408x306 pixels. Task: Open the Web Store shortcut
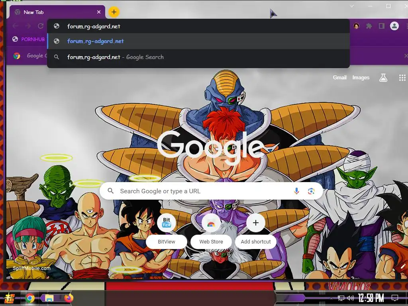coord(211,231)
